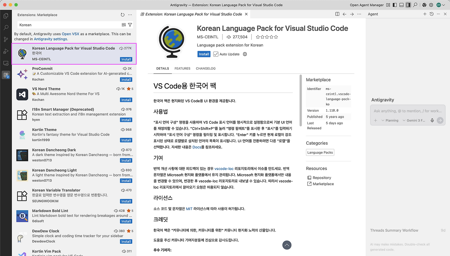Click the Language Packs category tag
Screen dimensions: 450x256
320,152
